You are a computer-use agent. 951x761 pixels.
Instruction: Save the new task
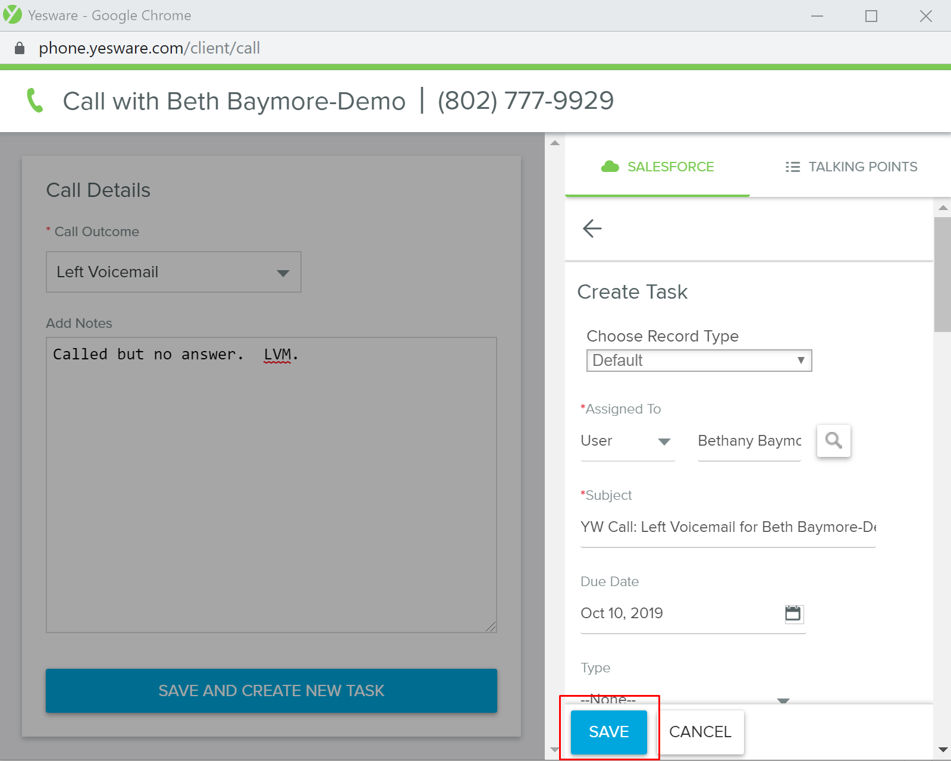609,732
